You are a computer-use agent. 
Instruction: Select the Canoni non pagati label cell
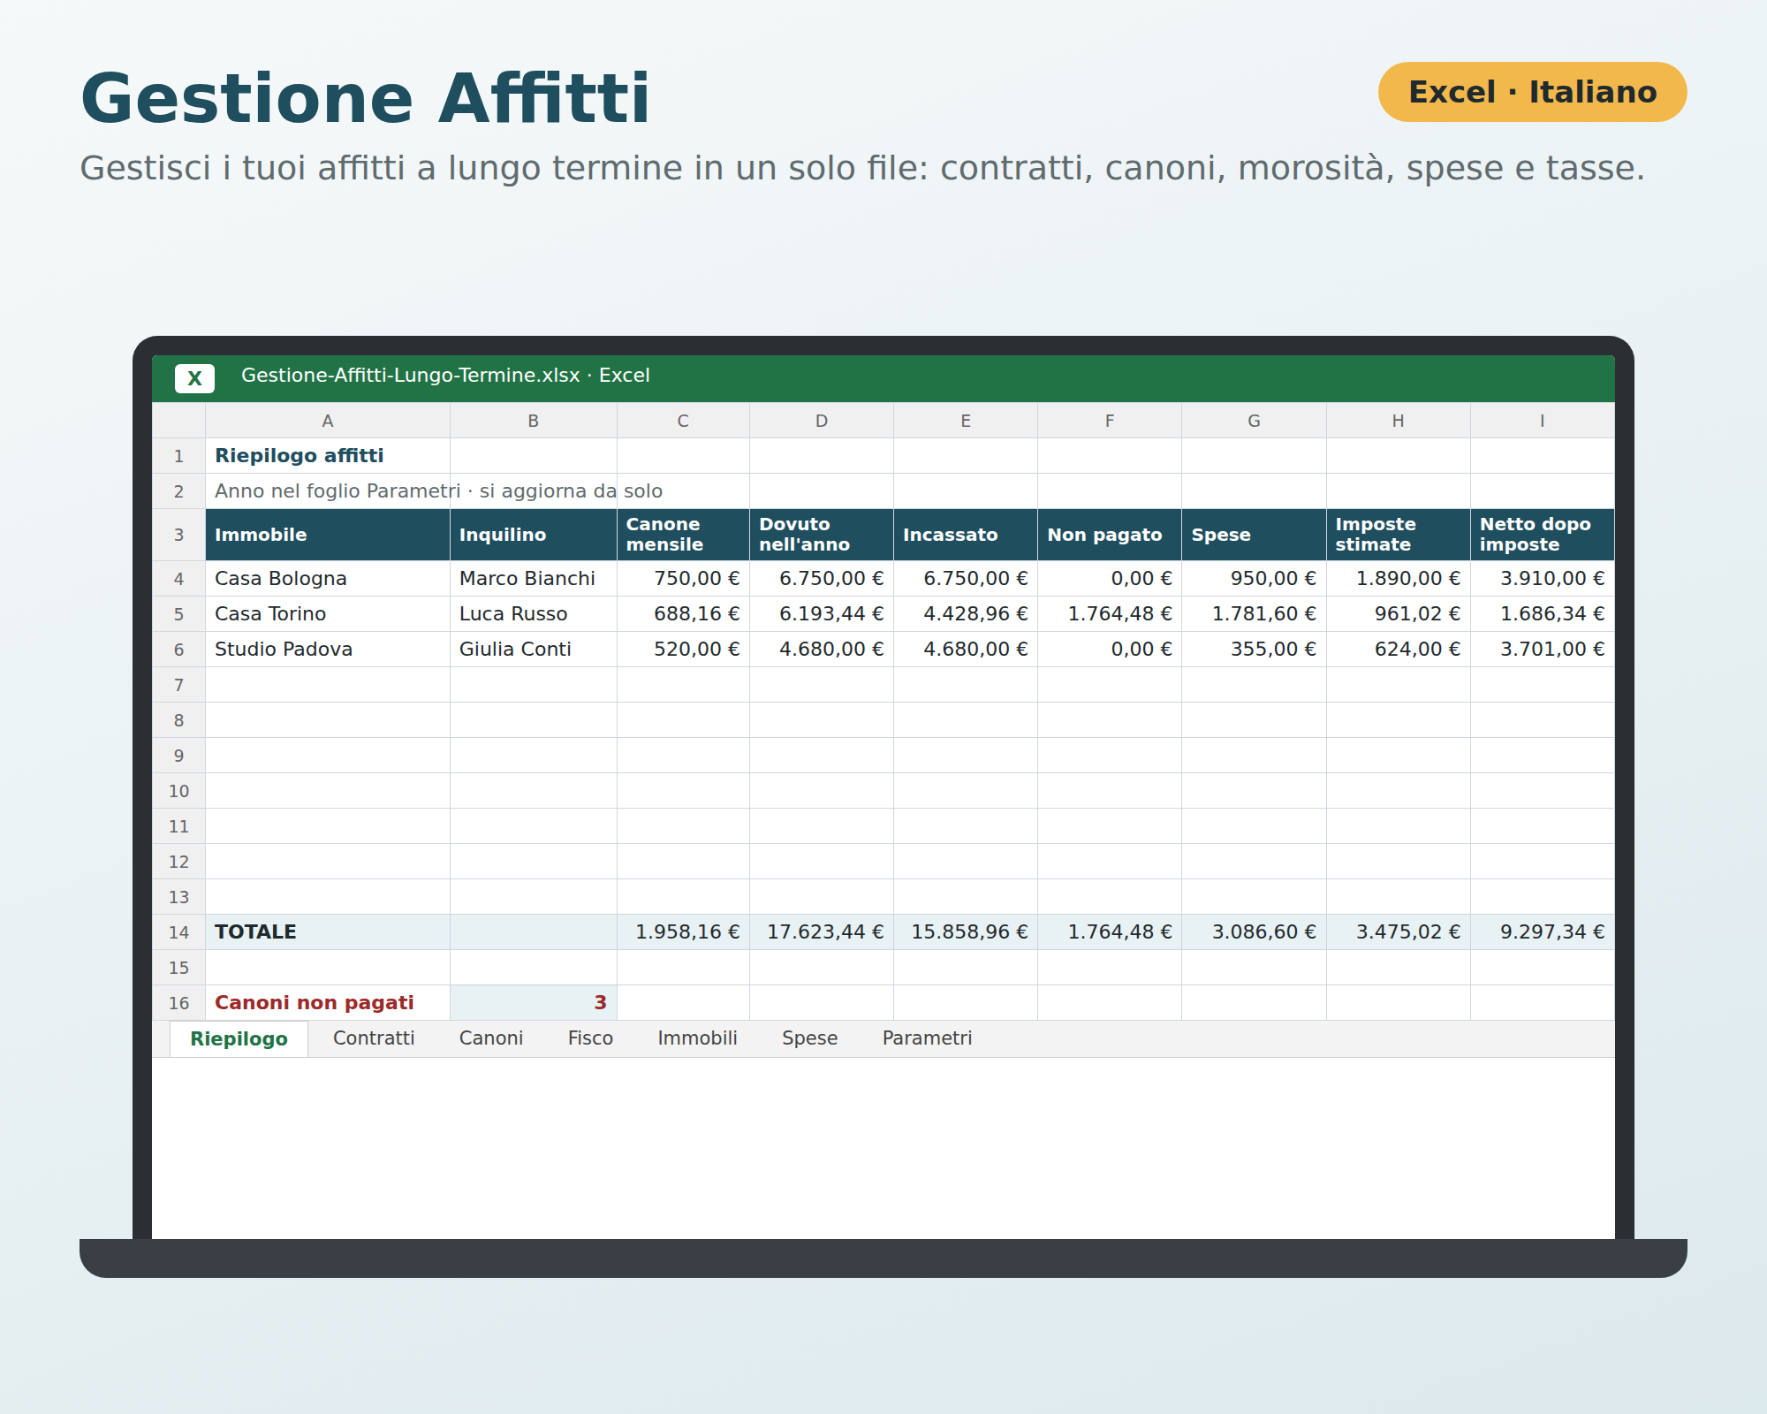coord(328,1003)
